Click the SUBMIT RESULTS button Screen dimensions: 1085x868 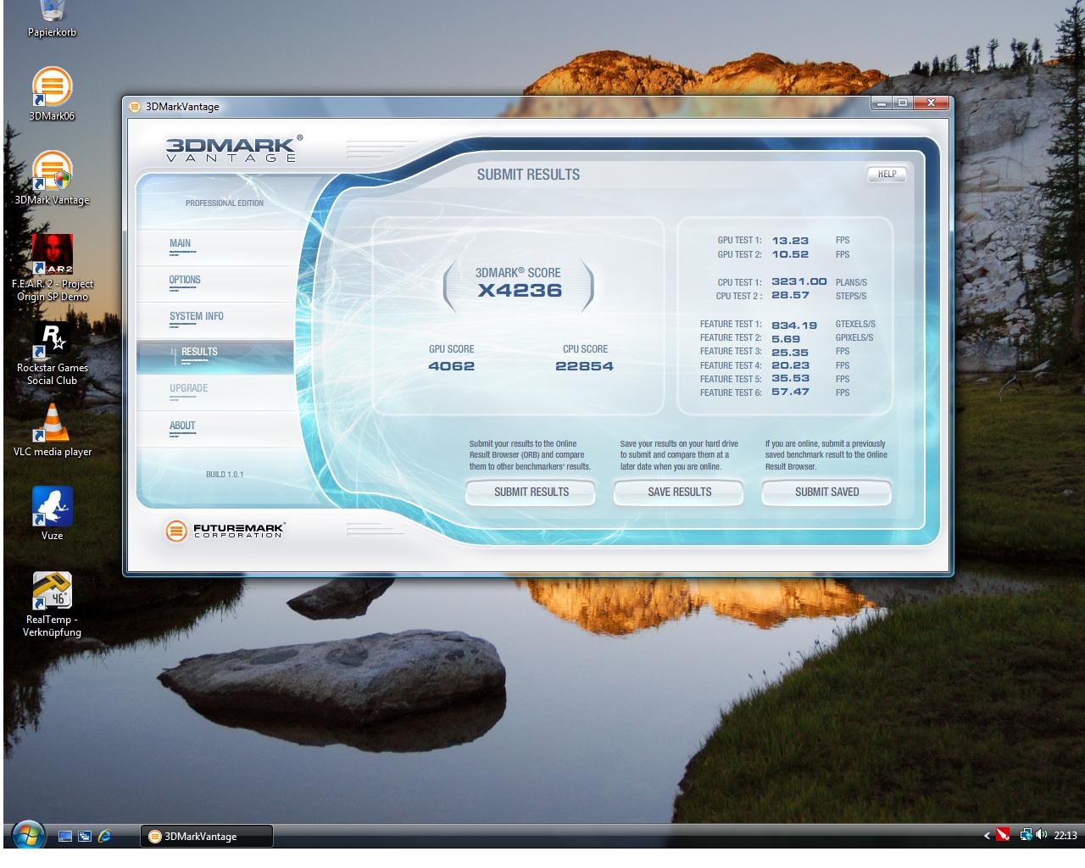(x=531, y=492)
